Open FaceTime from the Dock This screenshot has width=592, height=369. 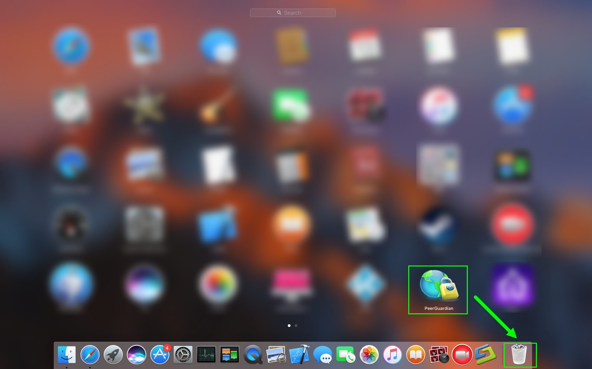click(x=345, y=355)
